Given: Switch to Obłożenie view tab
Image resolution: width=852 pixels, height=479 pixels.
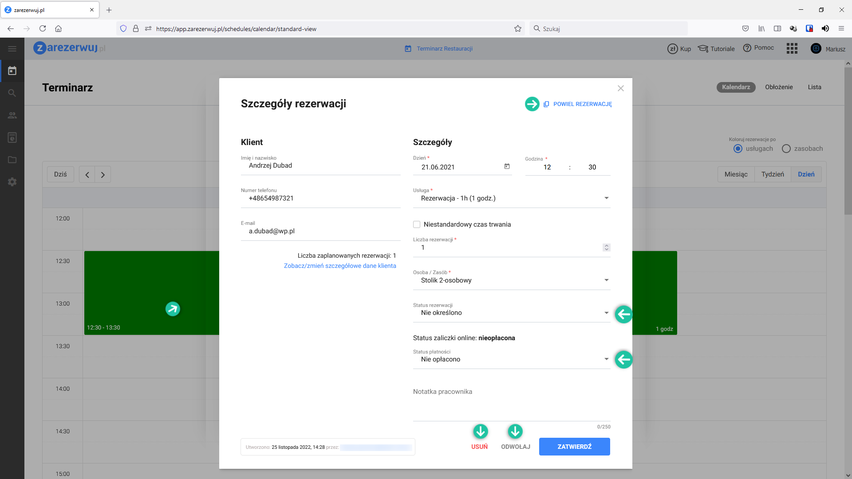Looking at the screenshot, I should [779, 87].
